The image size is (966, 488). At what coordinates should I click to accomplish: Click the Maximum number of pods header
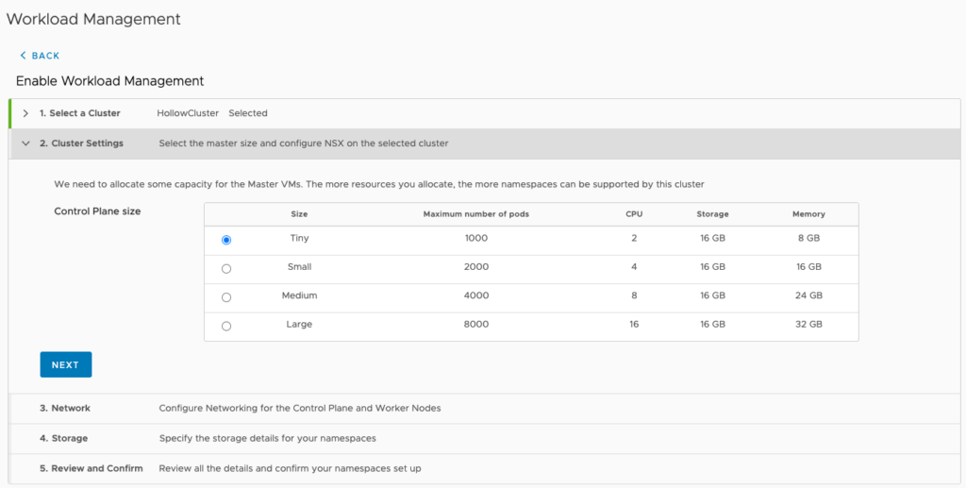pyautogui.click(x=476, y=214)
